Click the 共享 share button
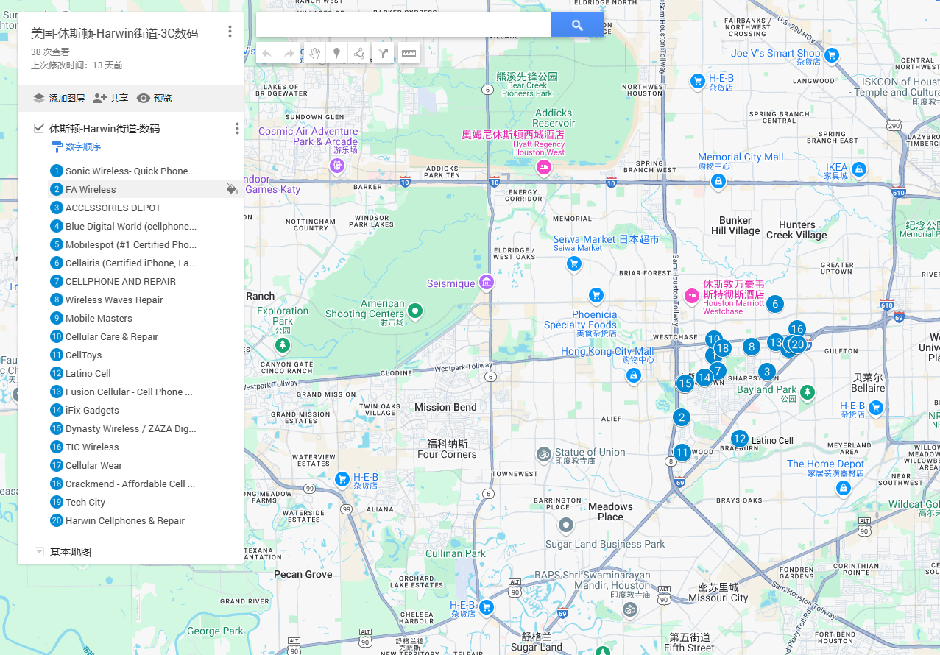The height and width of the screenshot is (655, 940). (x=110, y=98)
